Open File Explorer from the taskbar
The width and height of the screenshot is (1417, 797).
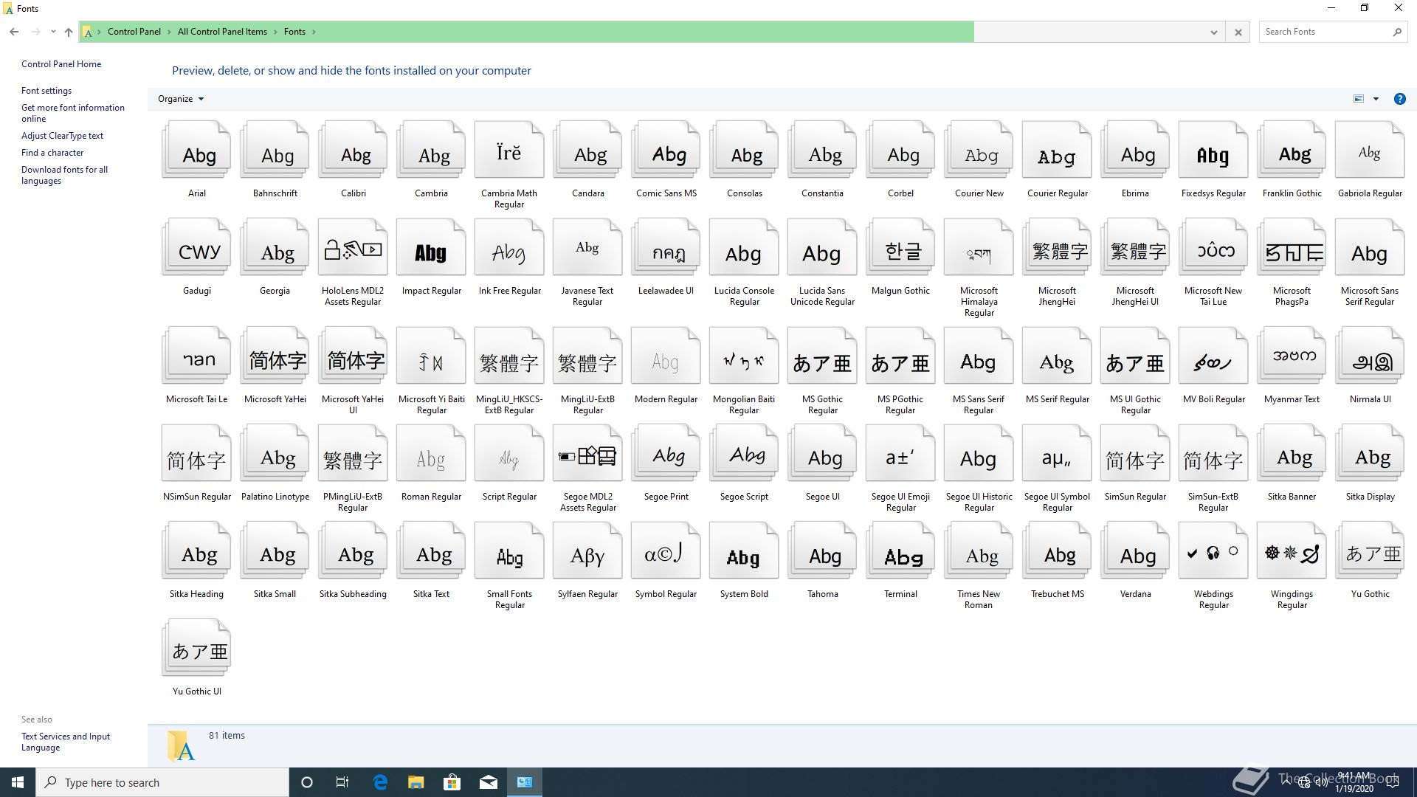[416, 782]
